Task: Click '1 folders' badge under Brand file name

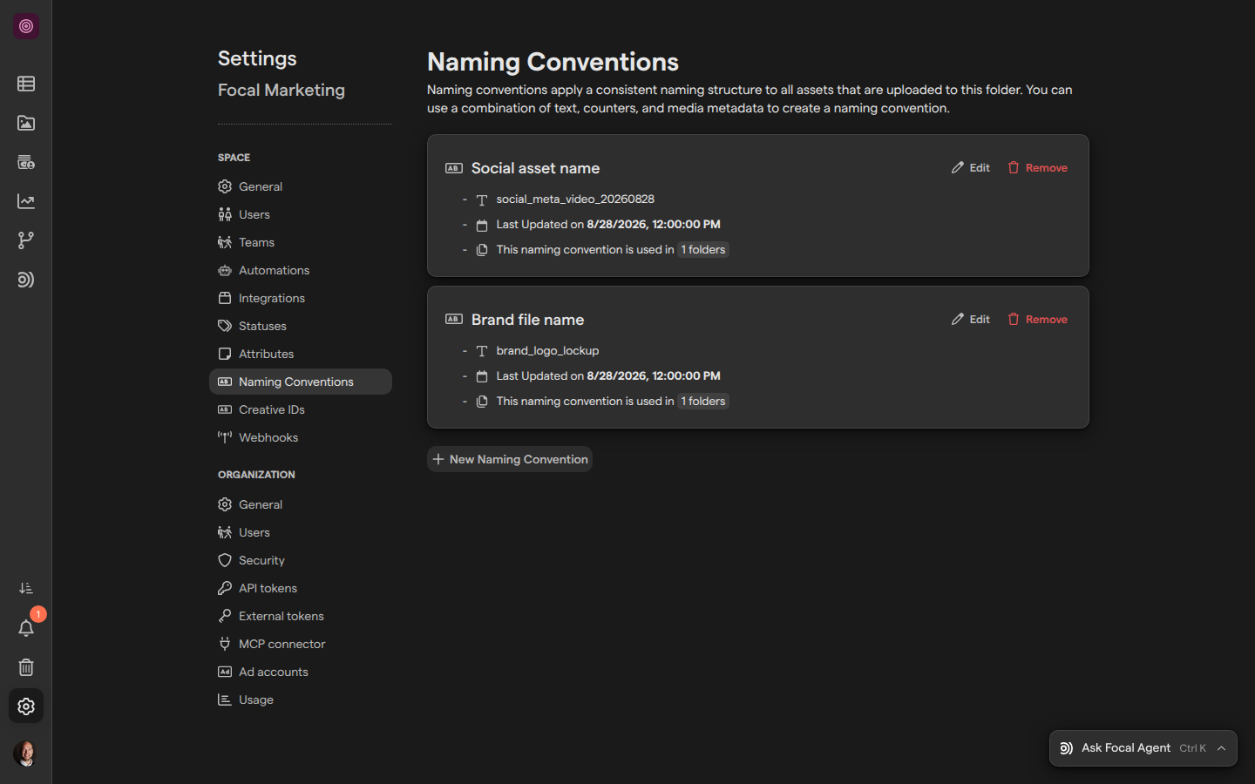Action: (x=703, y=402)
